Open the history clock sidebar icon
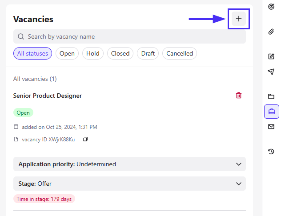Viewport: 281px width, 216px height. [x=271, y=152]
